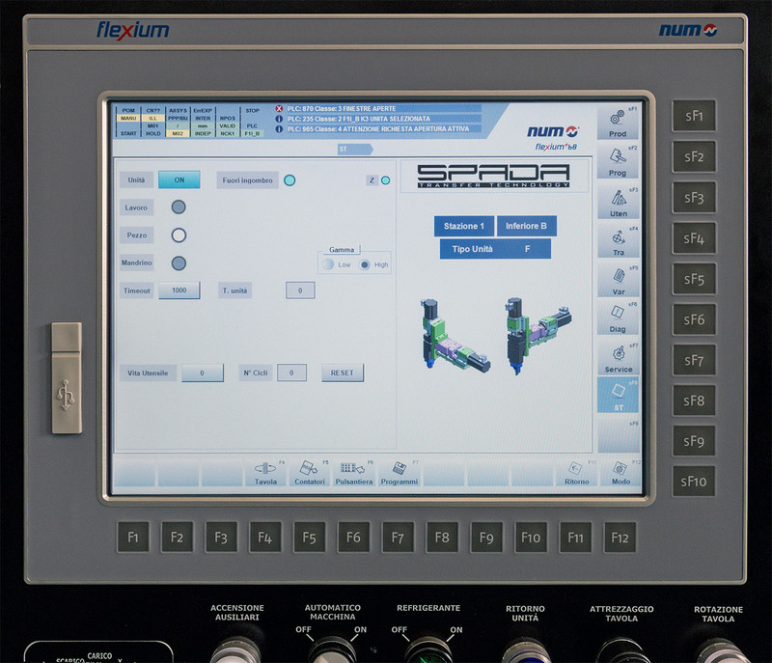The image size is (772, 663).
Task: Toggle the Unità ON button
Action: [179, 180]
